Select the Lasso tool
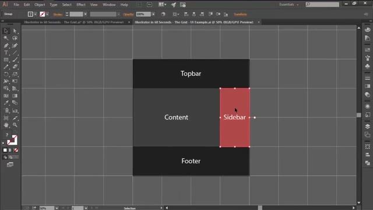The width and height of the screenshot is (373, 210). pos(15,38)
